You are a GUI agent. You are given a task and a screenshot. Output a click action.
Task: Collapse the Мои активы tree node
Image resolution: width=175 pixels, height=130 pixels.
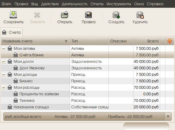pyautogui.click(x=4, y=49)
